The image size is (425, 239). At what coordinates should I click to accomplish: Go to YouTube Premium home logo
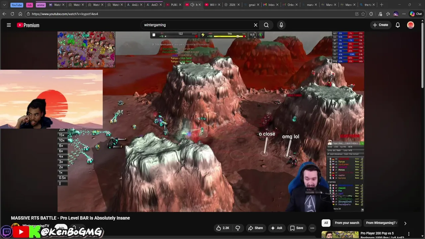click(x=28, y=25)
